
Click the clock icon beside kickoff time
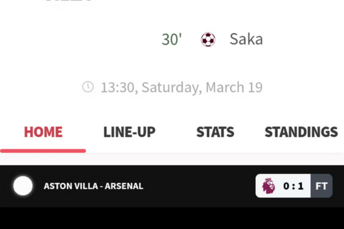(88, 87)
